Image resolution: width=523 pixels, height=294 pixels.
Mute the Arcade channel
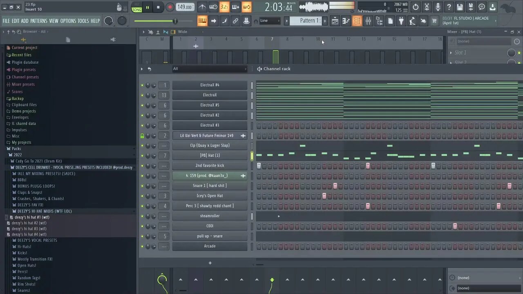(142, 246)
